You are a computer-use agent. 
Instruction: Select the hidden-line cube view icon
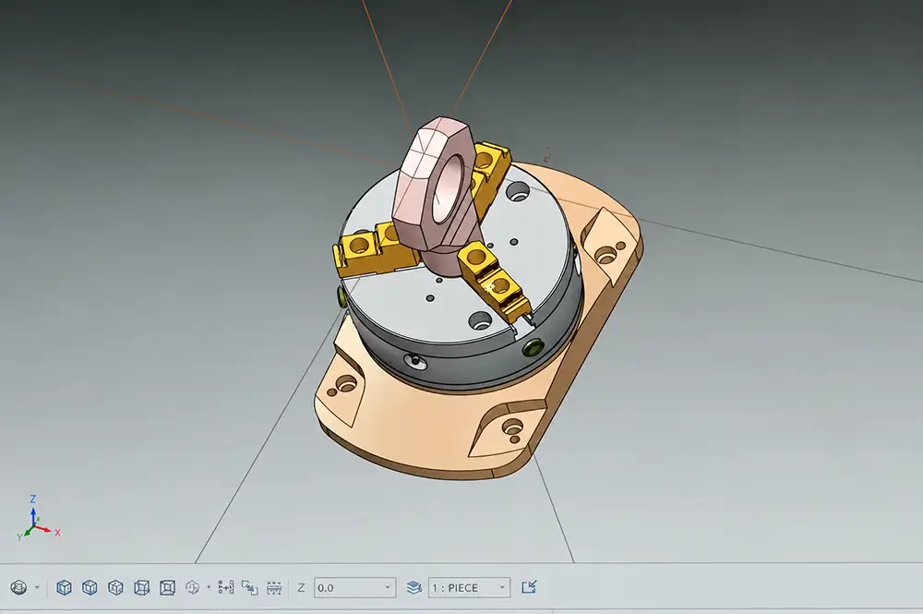pyautogui.click(x=116, y=587)
